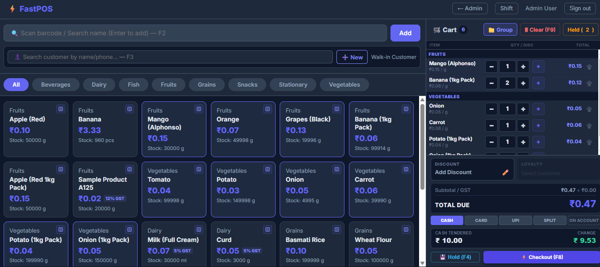This screenshot has height=267, width=600.
Task: Remove Banana (1kg Pack) using trash icon
Action: pos(589,83)
